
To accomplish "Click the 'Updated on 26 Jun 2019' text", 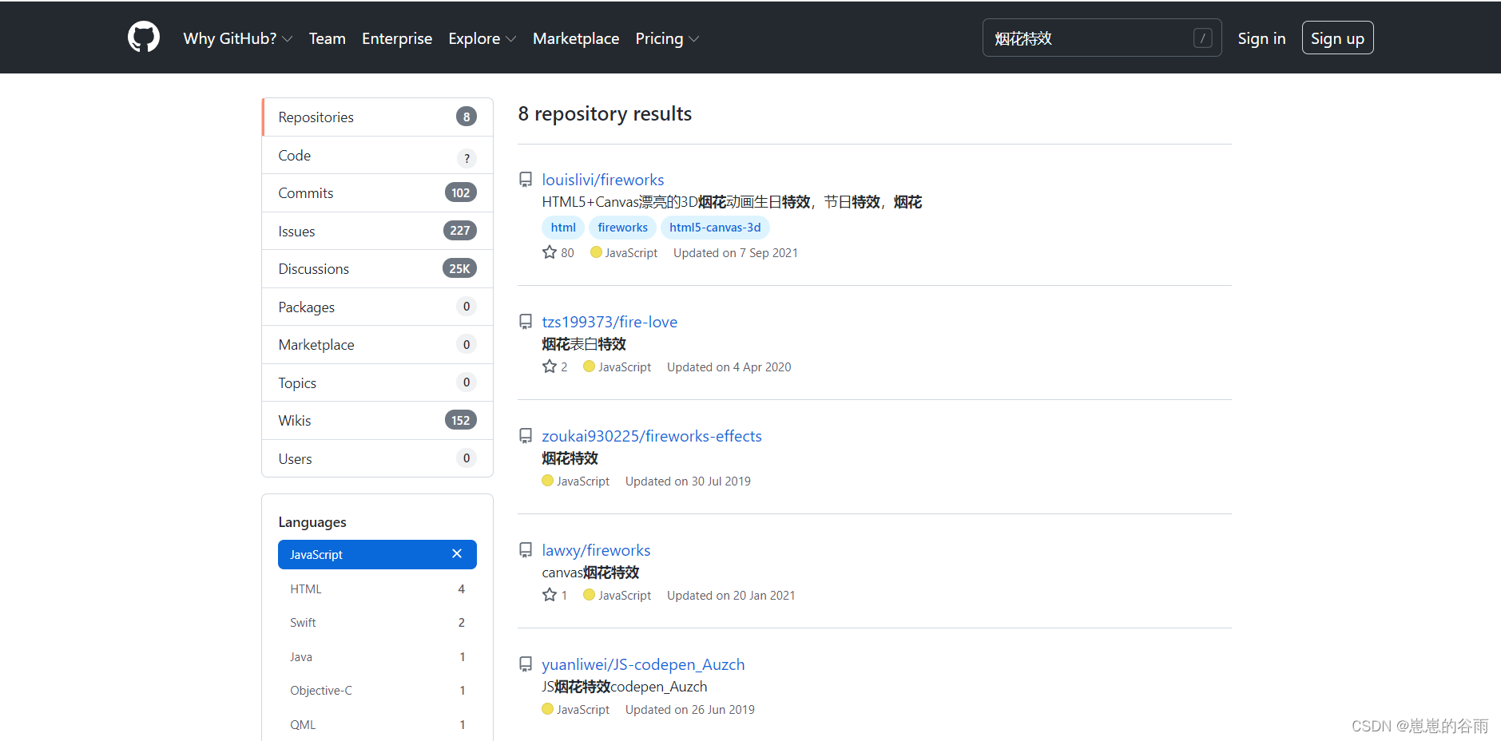I will (x=690, y=709).
